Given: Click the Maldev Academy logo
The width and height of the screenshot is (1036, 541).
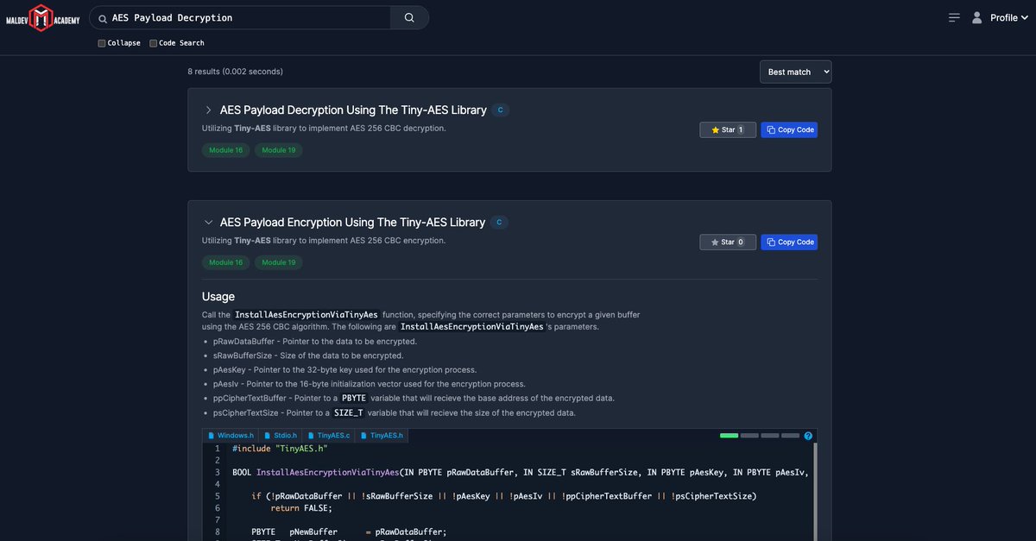Looking at the screenshot, I should pyautogui.click(x=43, y=17).
